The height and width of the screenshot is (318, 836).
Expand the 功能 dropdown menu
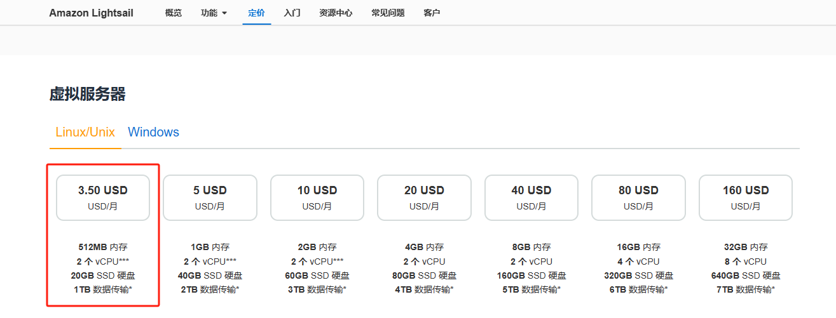(214, 13)
